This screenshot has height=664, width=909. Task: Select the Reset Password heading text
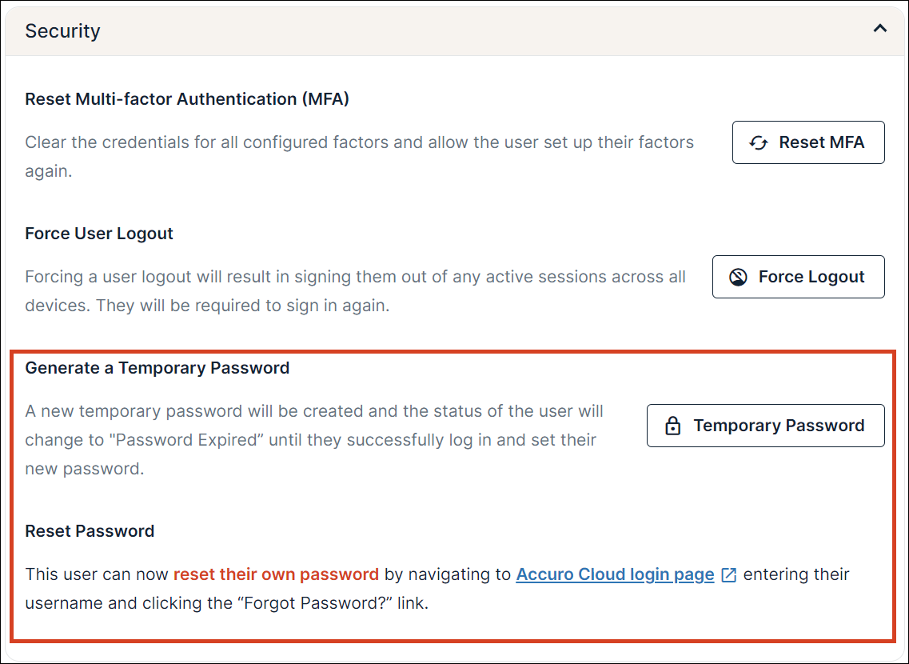pos(90,530)
